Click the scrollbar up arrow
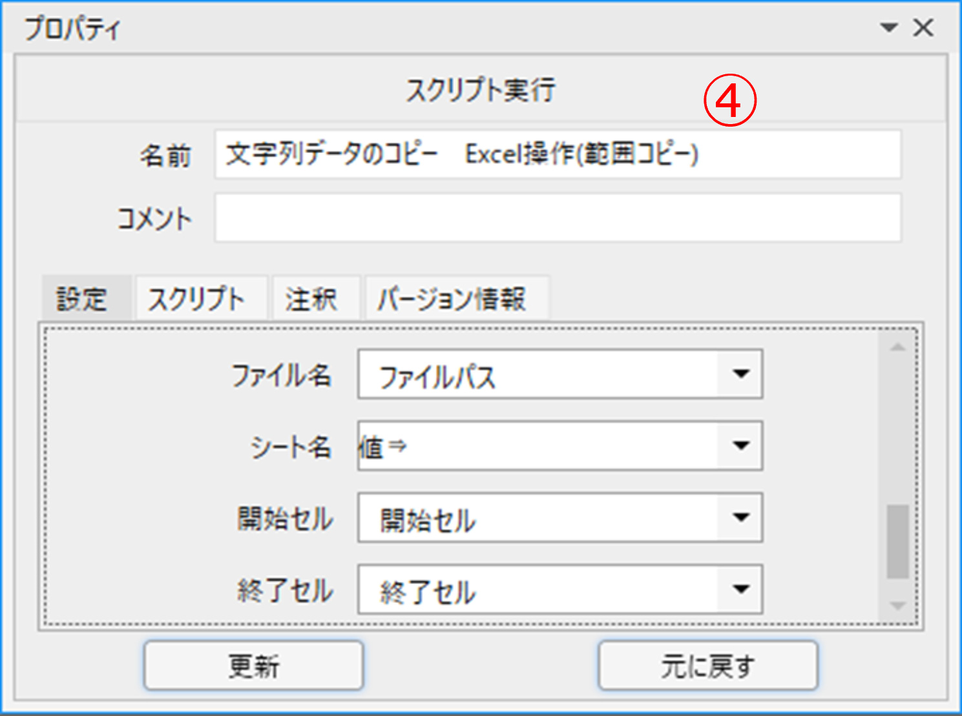Image resolution: width=962 pixels, height=716 pixels. (897, 348)
